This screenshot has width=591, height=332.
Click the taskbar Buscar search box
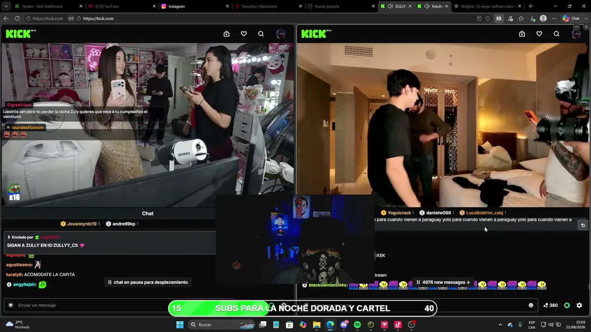[x=221, y=325]
